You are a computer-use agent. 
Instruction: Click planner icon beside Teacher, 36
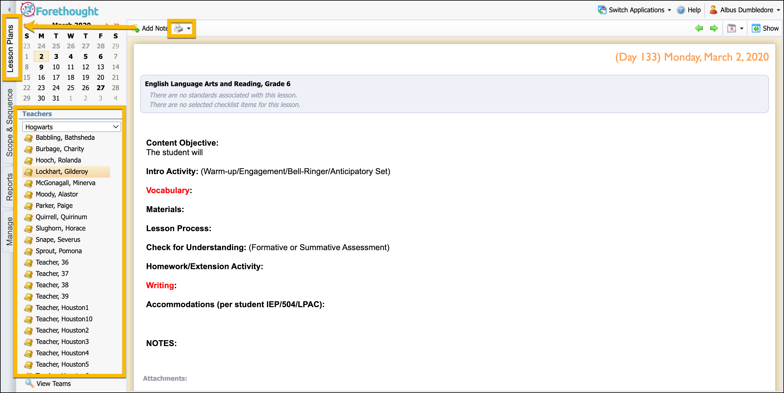click(28, 263)
